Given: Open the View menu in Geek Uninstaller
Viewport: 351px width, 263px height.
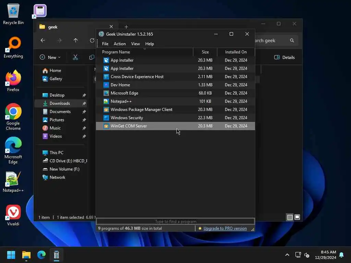Looking at the screenshot, I should click(x=135, y=44).
